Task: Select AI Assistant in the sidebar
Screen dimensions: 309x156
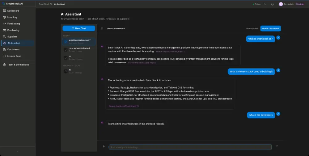Action: (x=17, y=43)
